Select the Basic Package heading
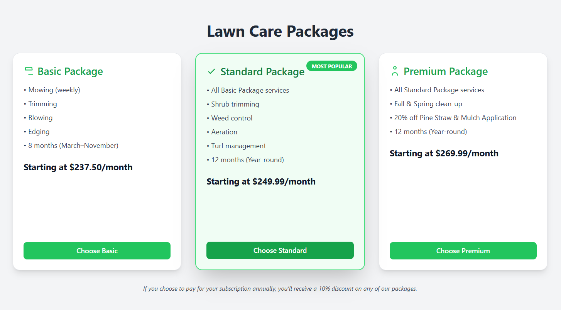The image size is (561, 310). 70,71
